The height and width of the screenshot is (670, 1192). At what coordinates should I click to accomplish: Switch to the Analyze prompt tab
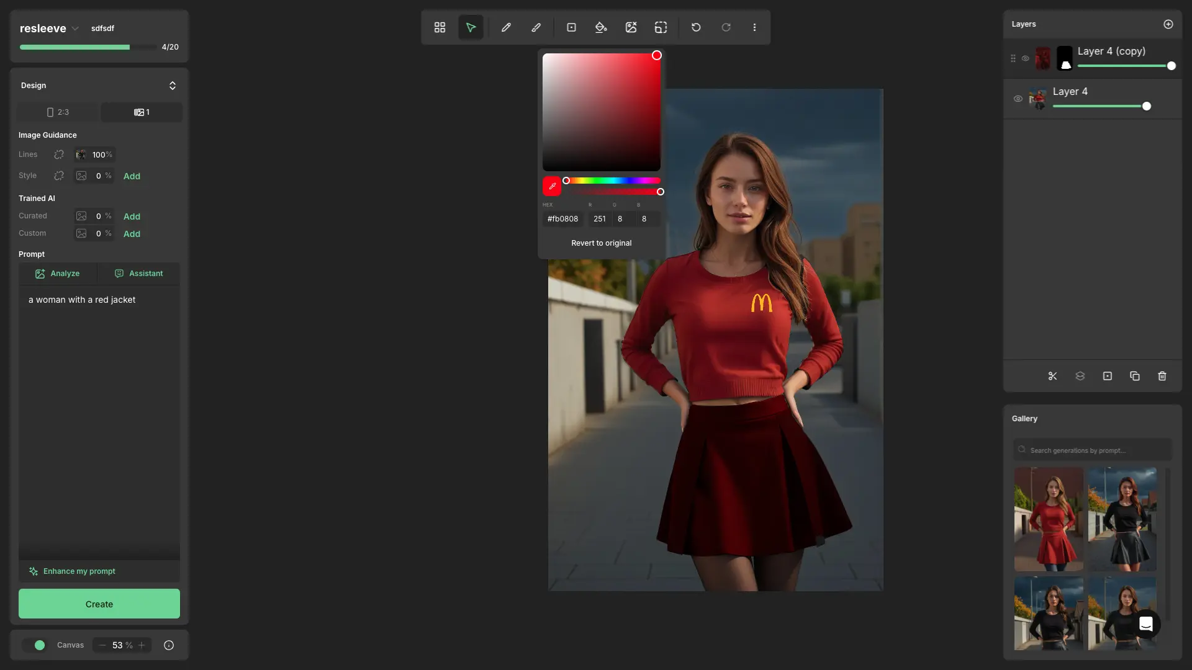pyautogui.click(x=58, y=274)
